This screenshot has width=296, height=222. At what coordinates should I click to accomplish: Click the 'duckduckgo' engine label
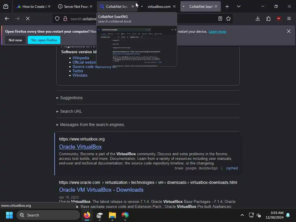tap(208, 168)
